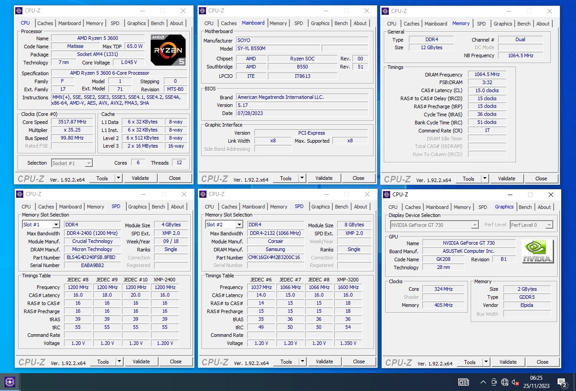The image size is (576, 391).
Task: Expand Tools dropdown arrow in Memory window
Action: pos(484,178)
